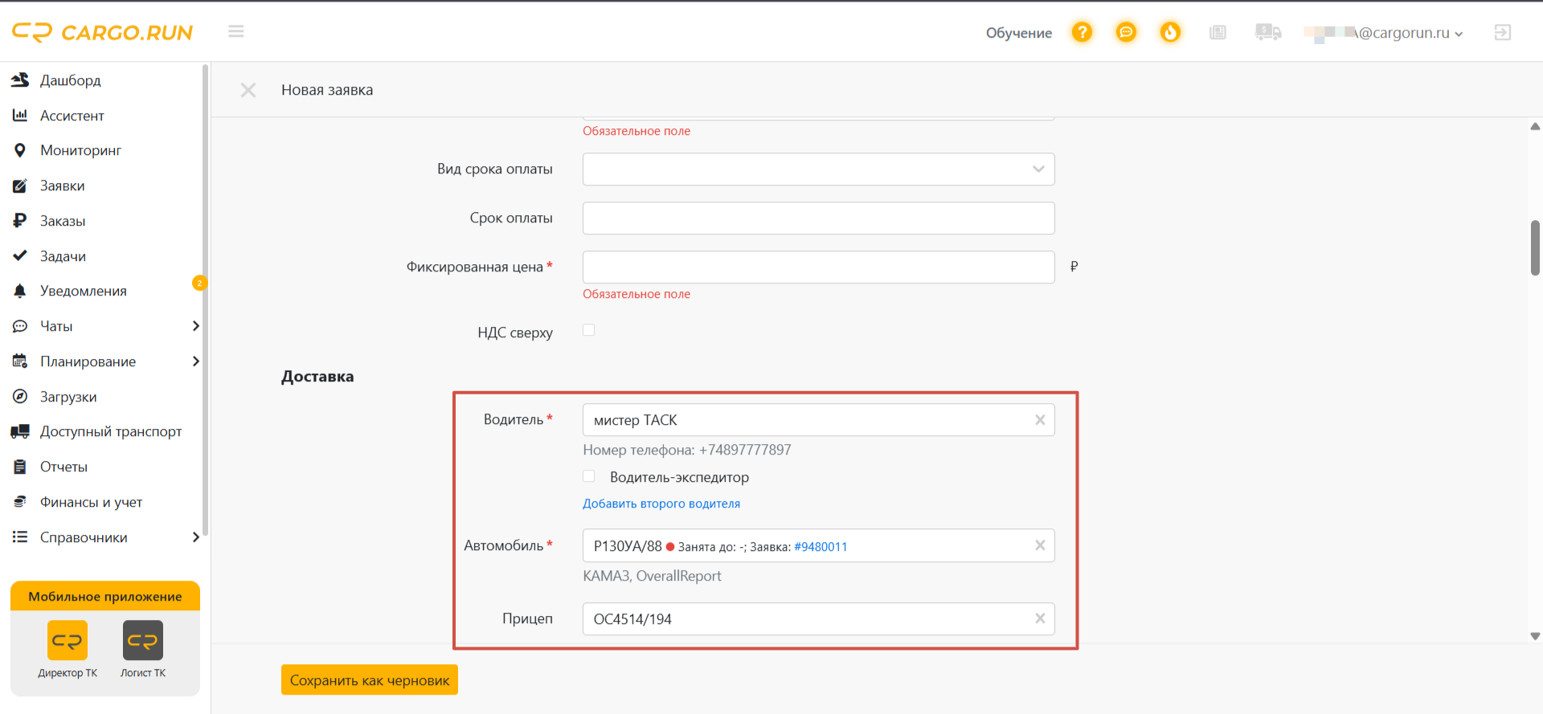Go to Заявки in sidebar
This screenshot has width=1543, height=714.
click(63, 186)
